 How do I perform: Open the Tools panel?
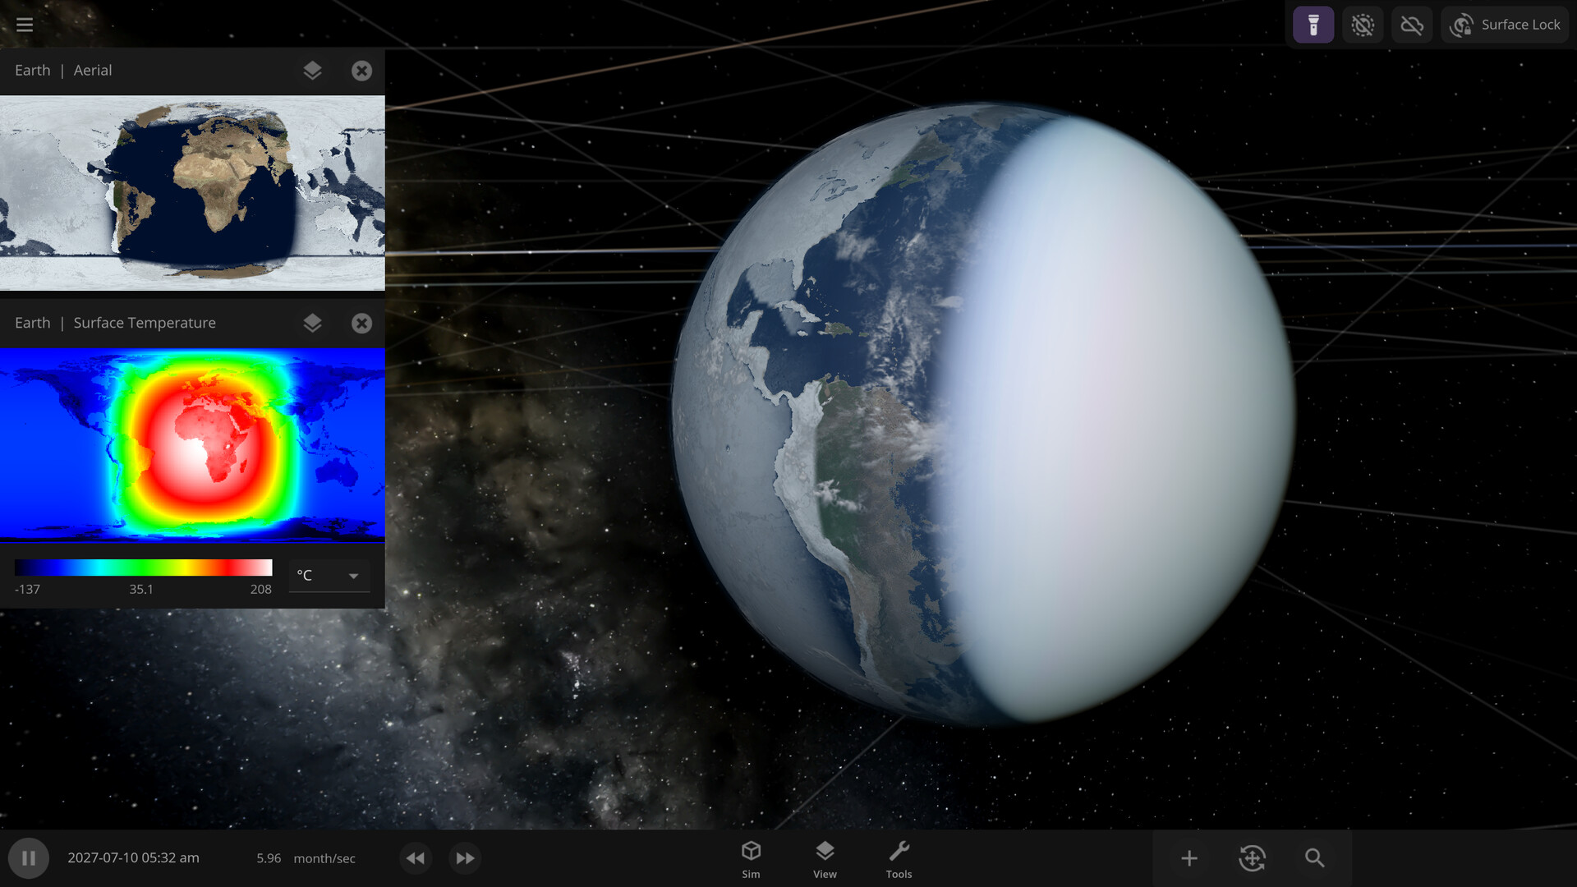coord(899,857)
